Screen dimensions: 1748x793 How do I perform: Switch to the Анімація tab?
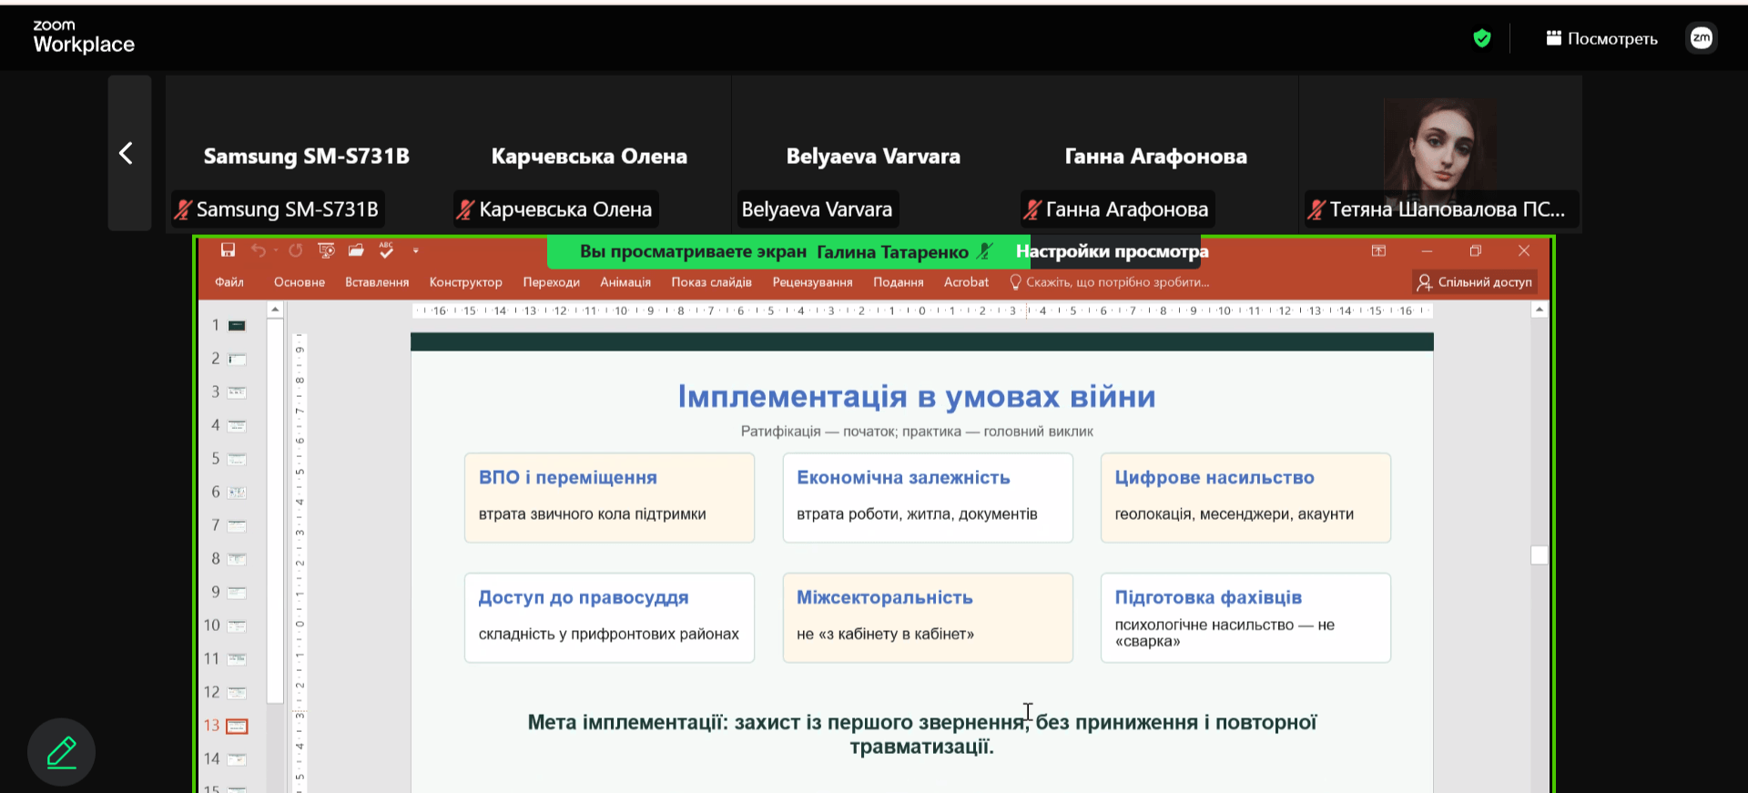(x=625, y=282)
